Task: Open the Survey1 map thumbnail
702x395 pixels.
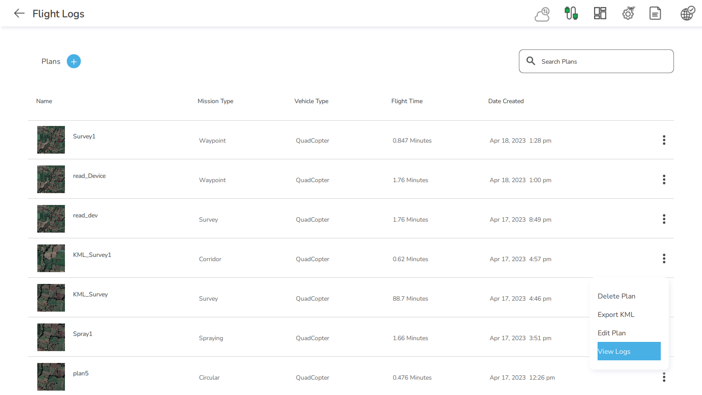Action: click(51, 140)
